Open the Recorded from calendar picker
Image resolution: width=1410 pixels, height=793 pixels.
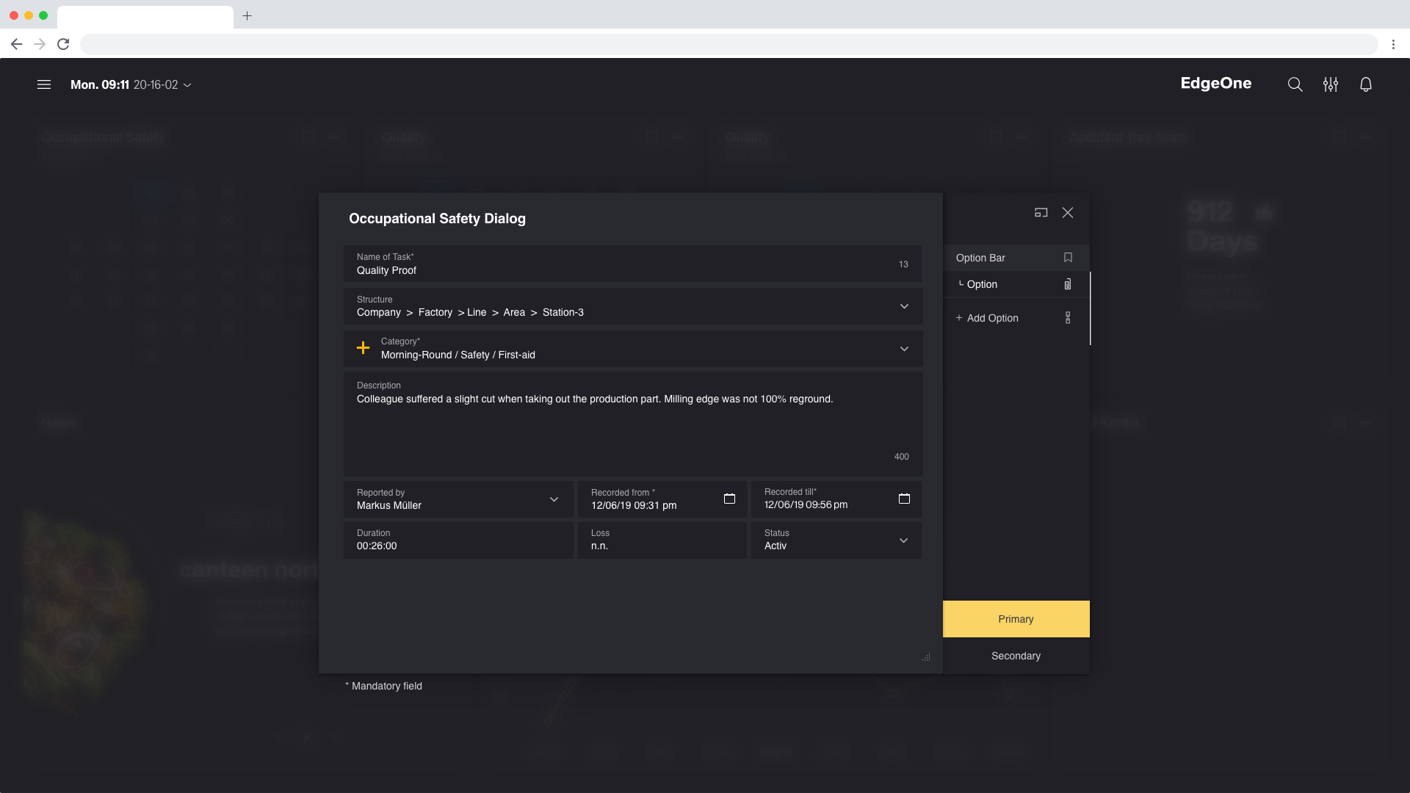pos(729,499)
